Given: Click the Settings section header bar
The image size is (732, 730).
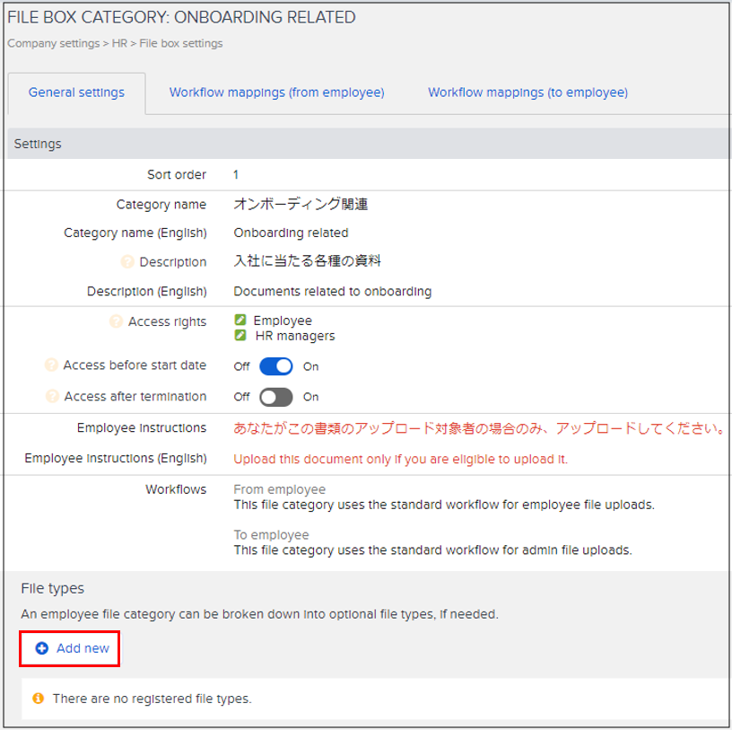Looking at the screenshot, I should coord(366,144).
